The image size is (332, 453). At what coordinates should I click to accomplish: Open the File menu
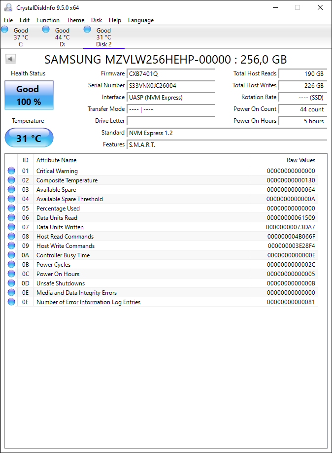8,20
